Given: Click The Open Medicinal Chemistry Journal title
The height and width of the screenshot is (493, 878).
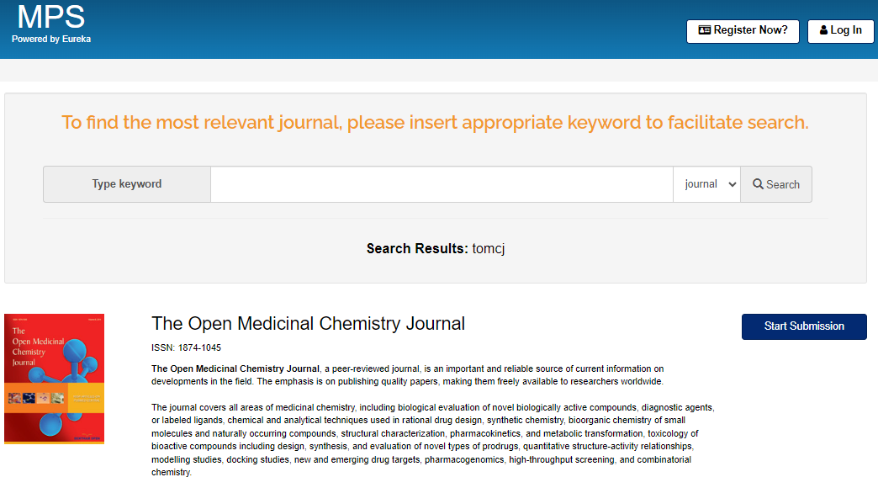Looking at the screenshot, I should [x=308, y=324].
